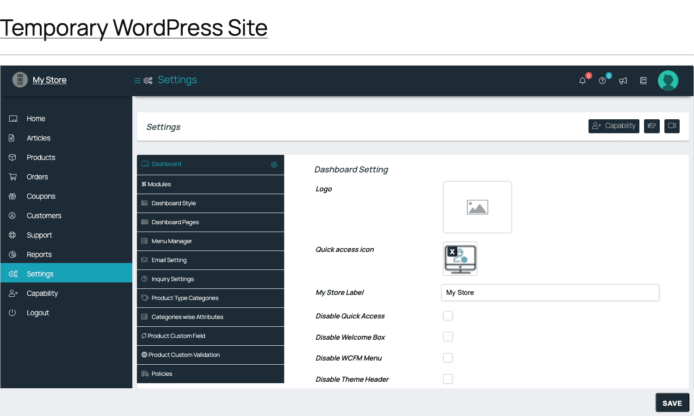The image size is (694, 416).
Task: Click the Products cube icon
Action: point(12,158)
